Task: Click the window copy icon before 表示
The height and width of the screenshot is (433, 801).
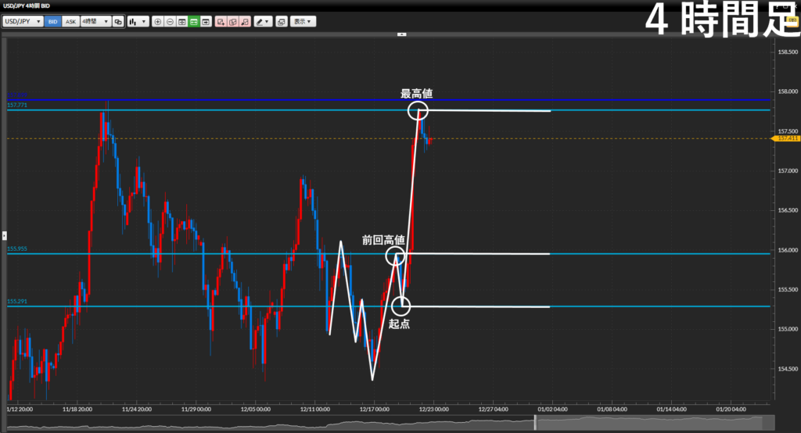Action: click(282, 22)
